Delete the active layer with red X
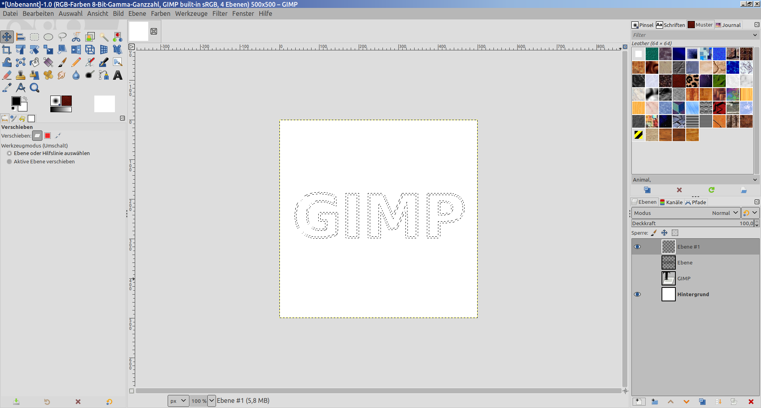The height and width of the screenshot is (408, 761). 751,402
